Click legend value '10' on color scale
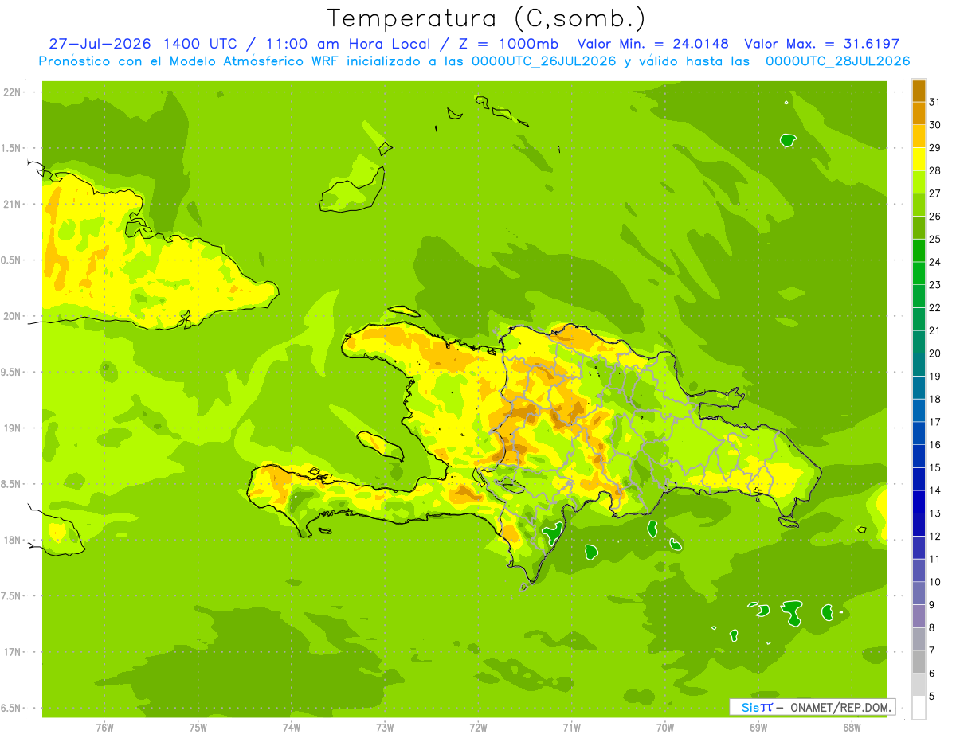Screen dimensions: 956x738 934,582
